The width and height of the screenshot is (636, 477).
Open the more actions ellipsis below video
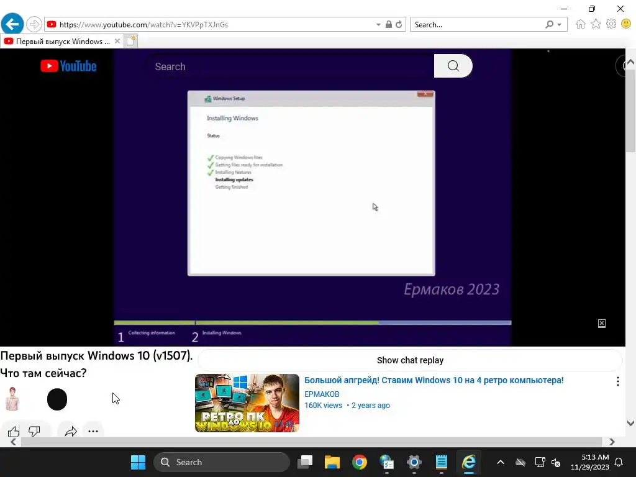pos(93,431)
